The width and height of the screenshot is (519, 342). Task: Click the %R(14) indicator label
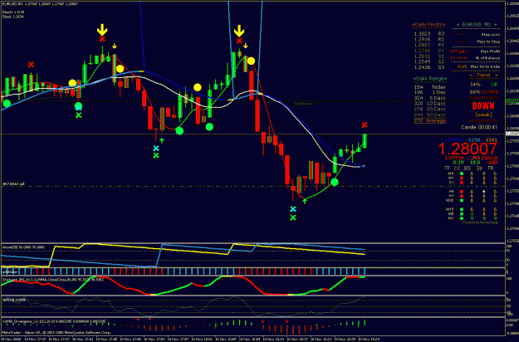(13, 300)
